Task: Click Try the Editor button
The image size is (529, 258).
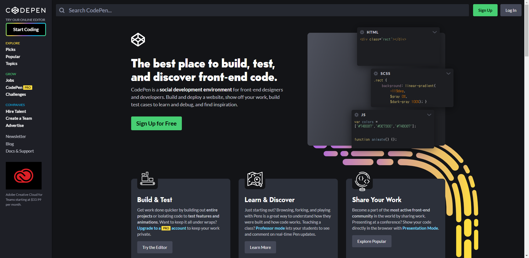Action: click(x=155, y=247)
